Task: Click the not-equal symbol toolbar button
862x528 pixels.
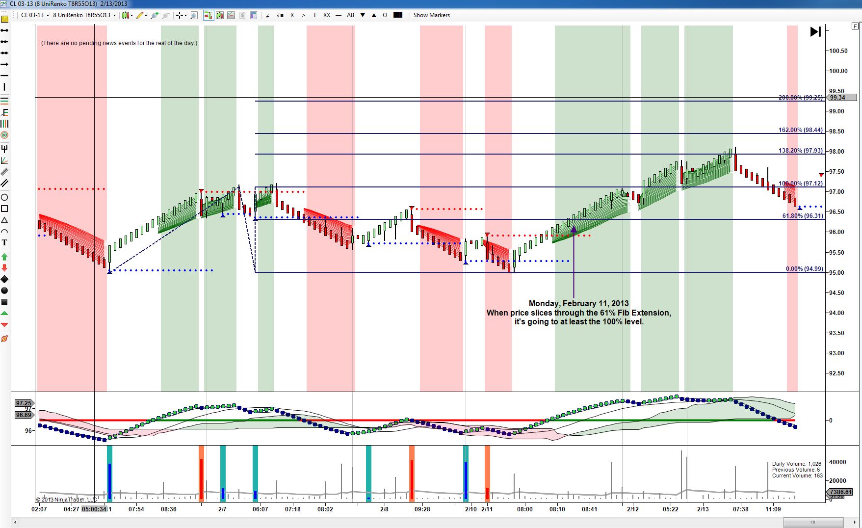Action: (x=267, y=15)
